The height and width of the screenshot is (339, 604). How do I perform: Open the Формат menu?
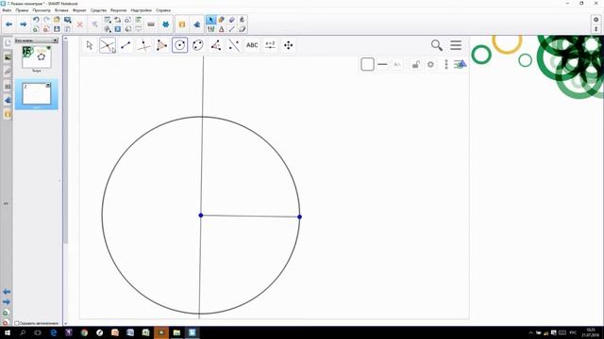pos(79,10)
